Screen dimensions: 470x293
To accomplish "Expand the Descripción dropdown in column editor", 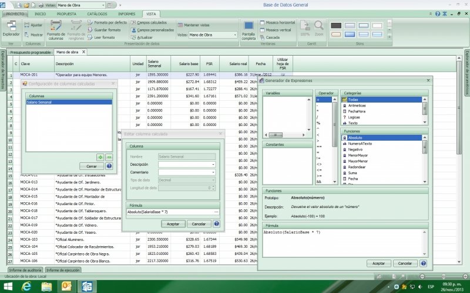I will click(x=212, y=165).
